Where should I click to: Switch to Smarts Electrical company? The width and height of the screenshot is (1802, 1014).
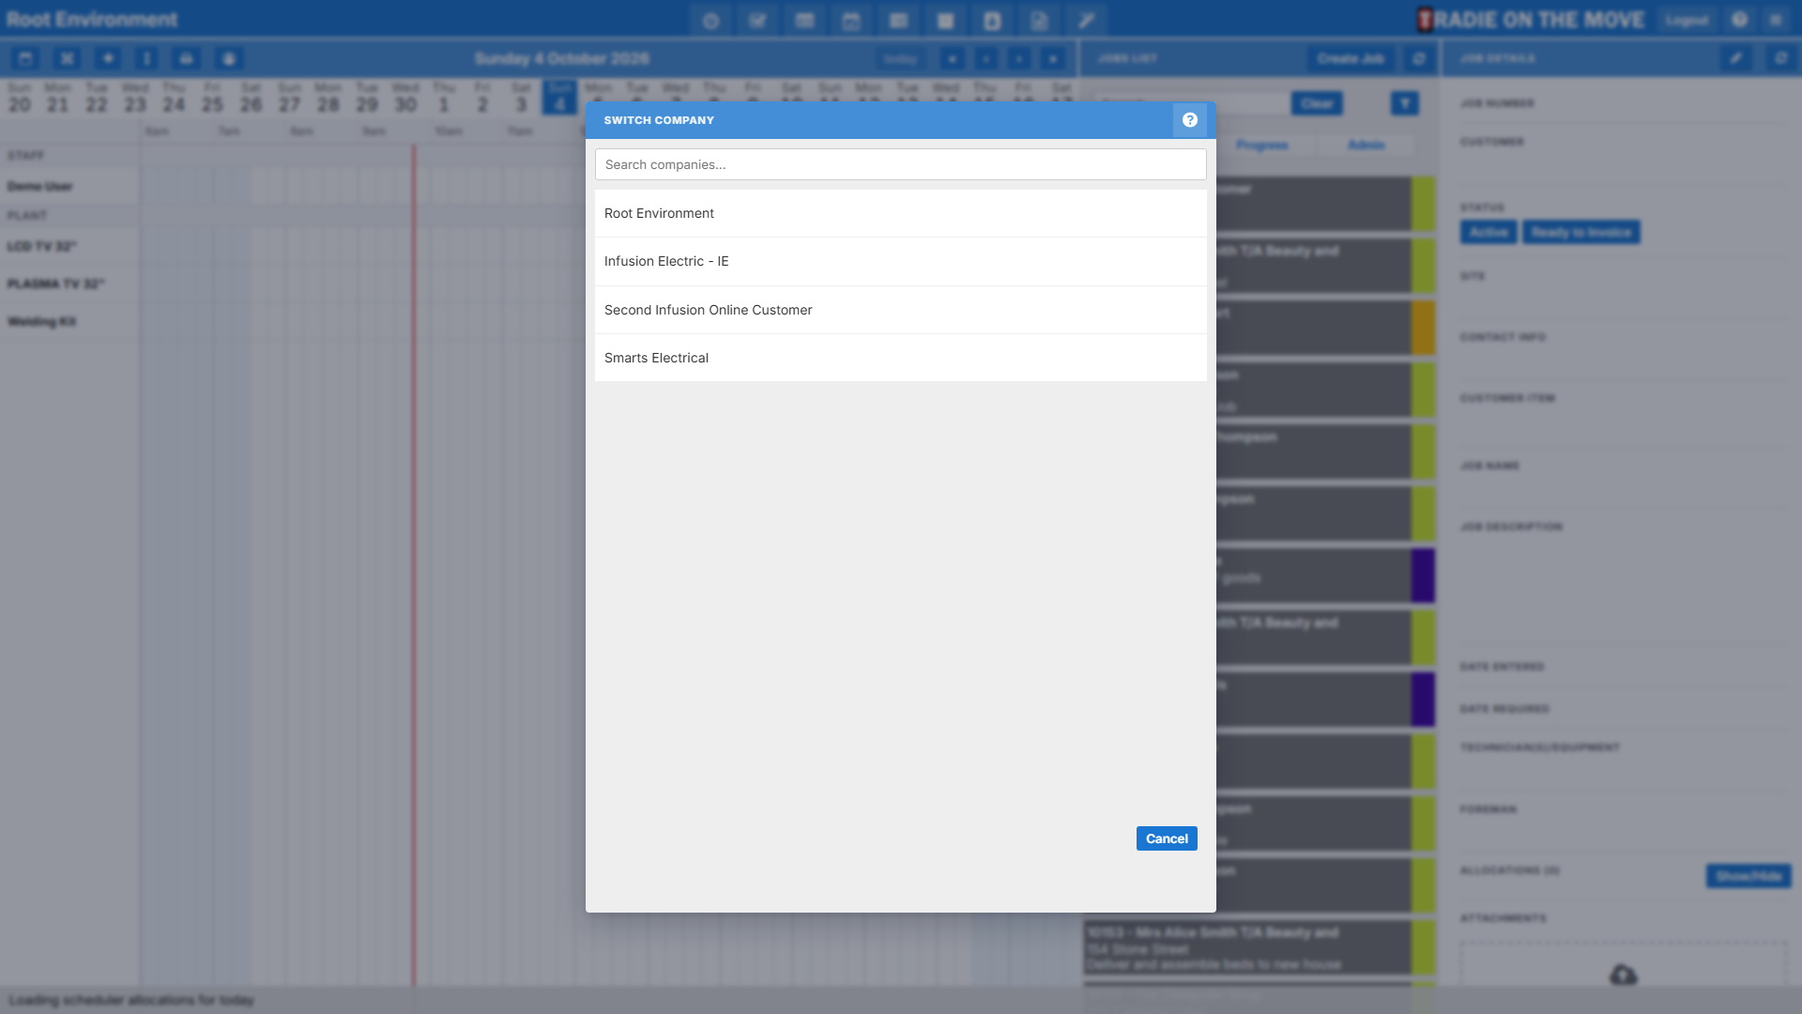click(x=900, y=358)
